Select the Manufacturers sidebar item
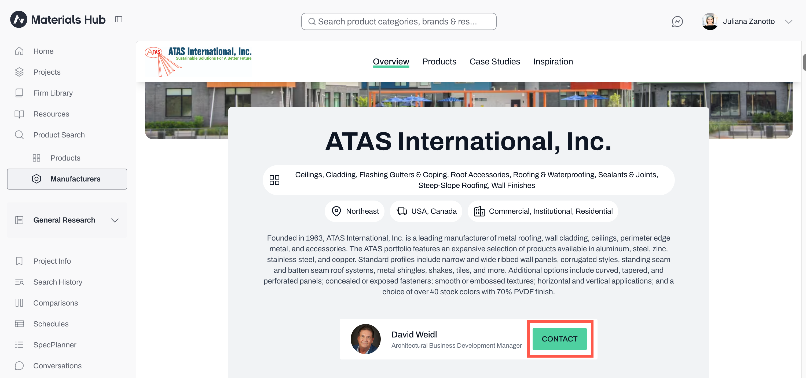Screen dimensions: 806x378 [67, 179]
